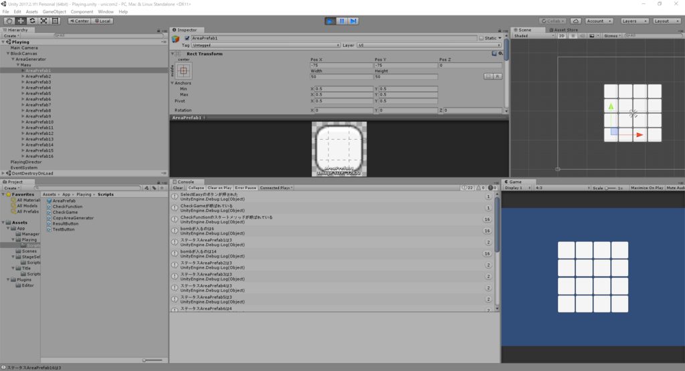
Task: Click the Project panel lock icon
Action: point(159,182)
